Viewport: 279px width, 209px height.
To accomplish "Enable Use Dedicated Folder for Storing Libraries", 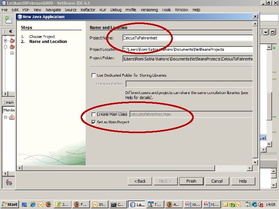I will coord(93,75).
